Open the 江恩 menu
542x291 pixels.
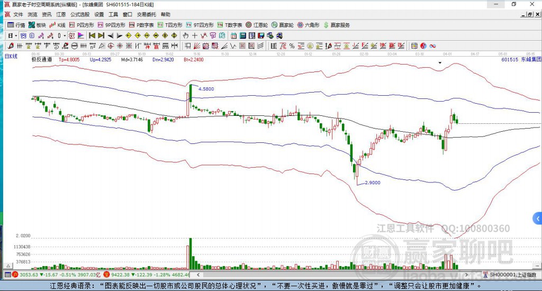point(61,14)
